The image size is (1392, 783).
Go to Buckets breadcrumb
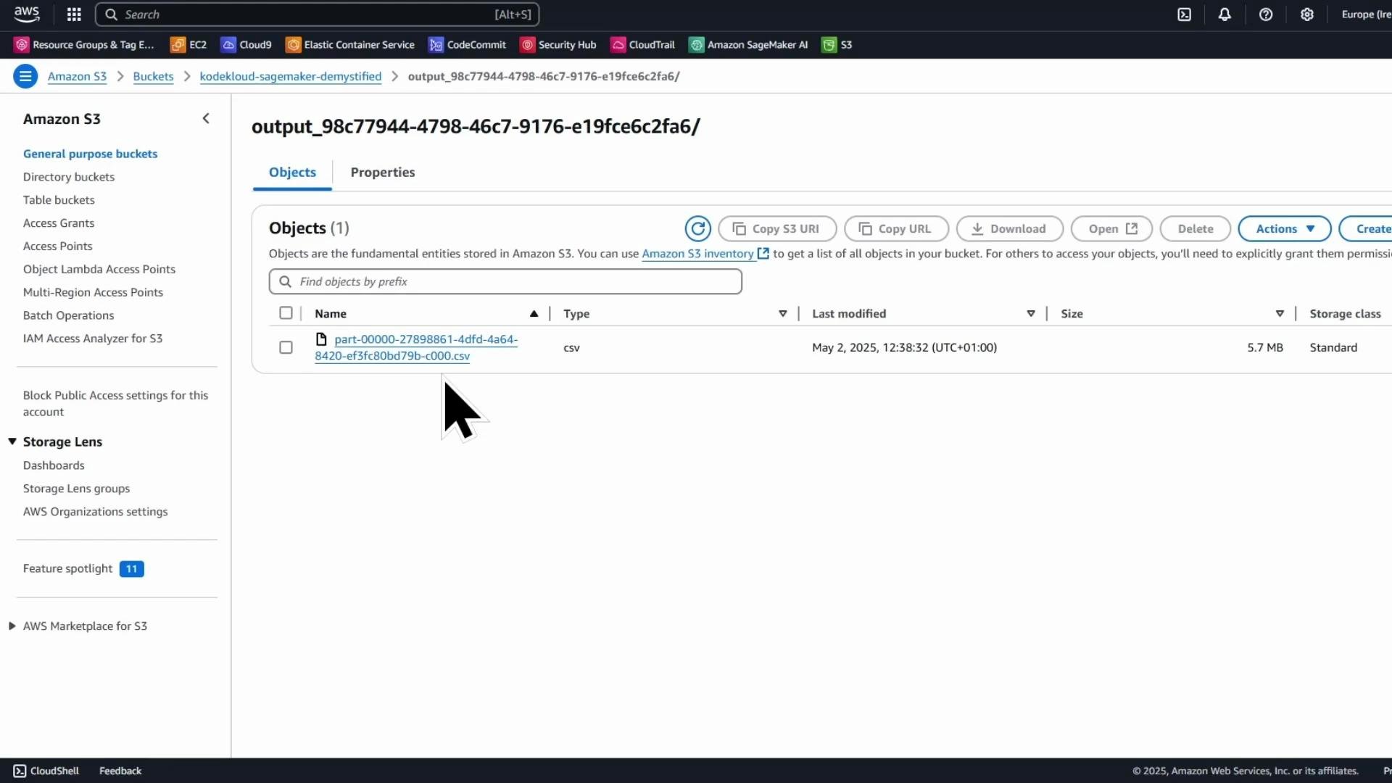tap(153, 76)
